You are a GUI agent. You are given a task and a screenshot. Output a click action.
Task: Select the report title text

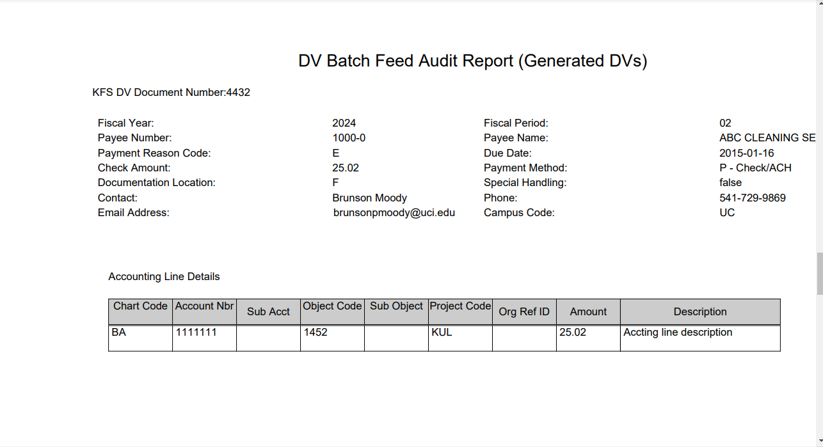pyautogui.click(x=472, y=61)
